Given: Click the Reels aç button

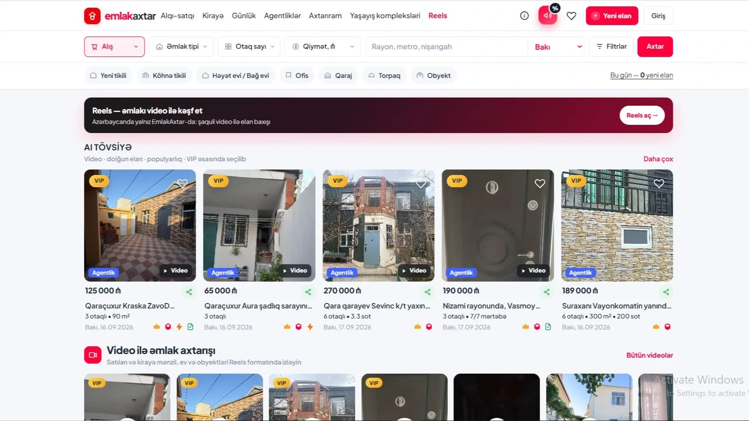Looking at the screenshot, I should point(642,115).
